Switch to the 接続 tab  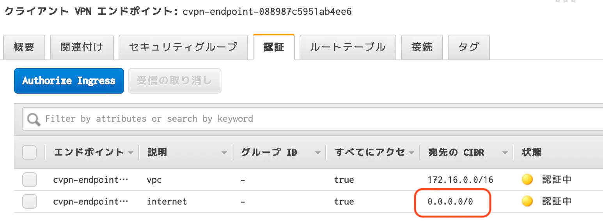coord(422,47)
